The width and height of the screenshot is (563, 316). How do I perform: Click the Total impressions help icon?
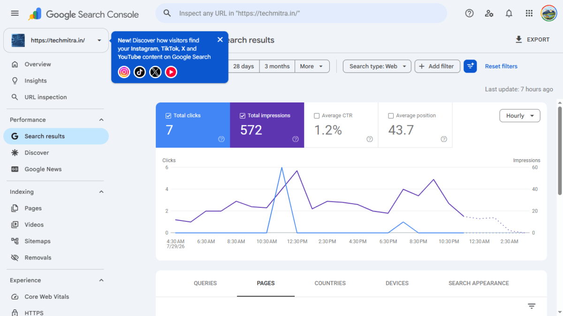click(296, 139)
